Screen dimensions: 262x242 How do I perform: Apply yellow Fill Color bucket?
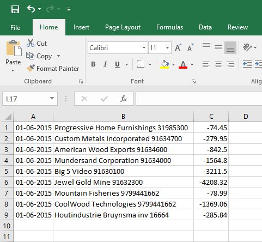click(164, 64)
